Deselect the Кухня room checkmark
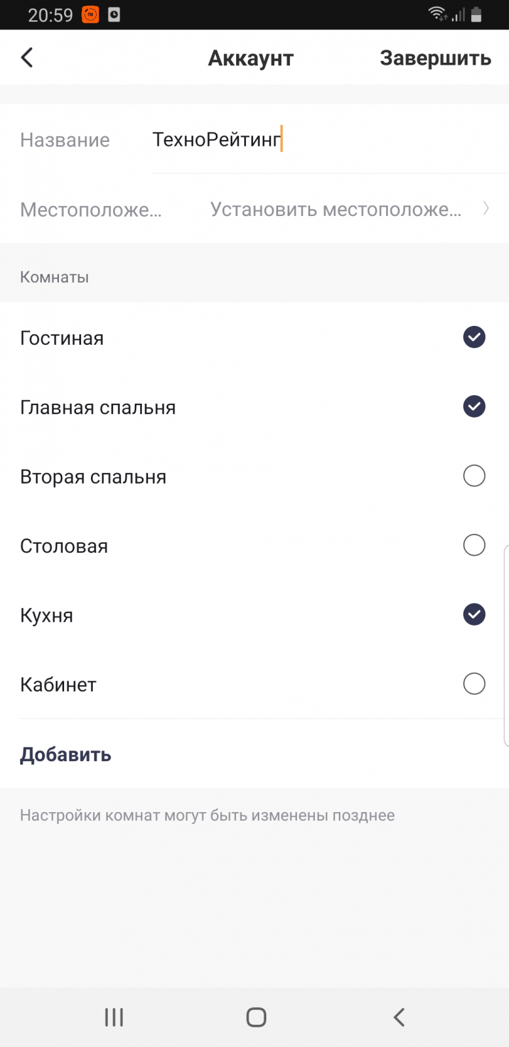Image resolution: width=509 pixels, height=1047 pixels. point(474,614)
